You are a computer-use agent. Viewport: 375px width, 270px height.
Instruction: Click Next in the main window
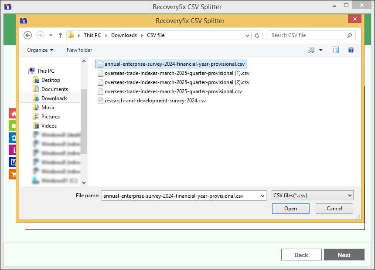pyautogui.click(x=344, y=255)
